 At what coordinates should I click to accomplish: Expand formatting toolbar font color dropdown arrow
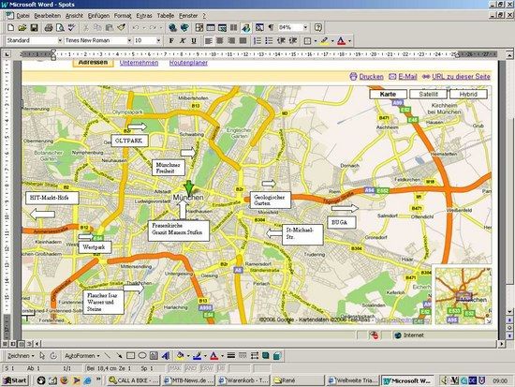[349, 41]
